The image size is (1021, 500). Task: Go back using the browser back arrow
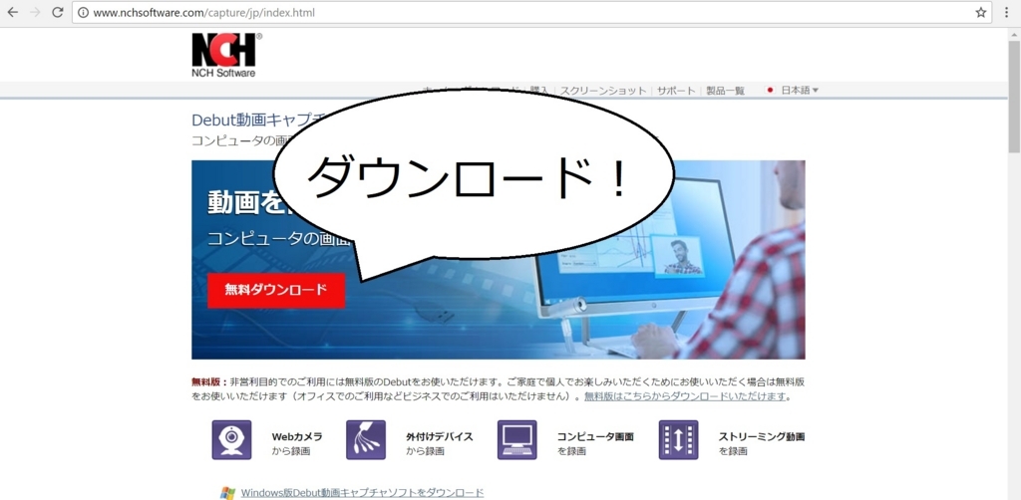(12, 12)
